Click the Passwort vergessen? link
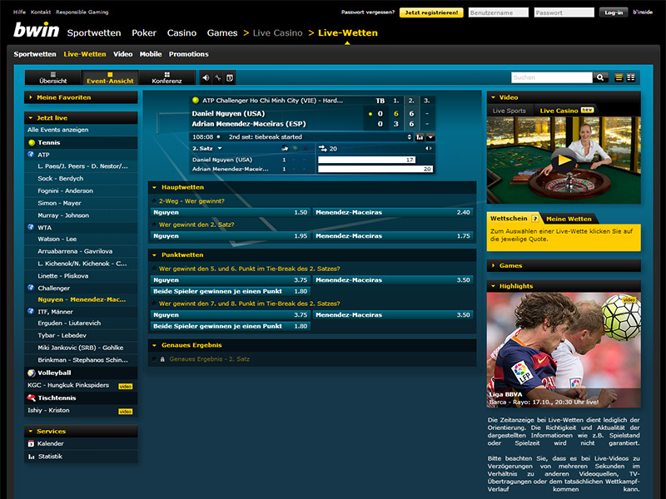666x499 pixels. click(x=368, y=12)
